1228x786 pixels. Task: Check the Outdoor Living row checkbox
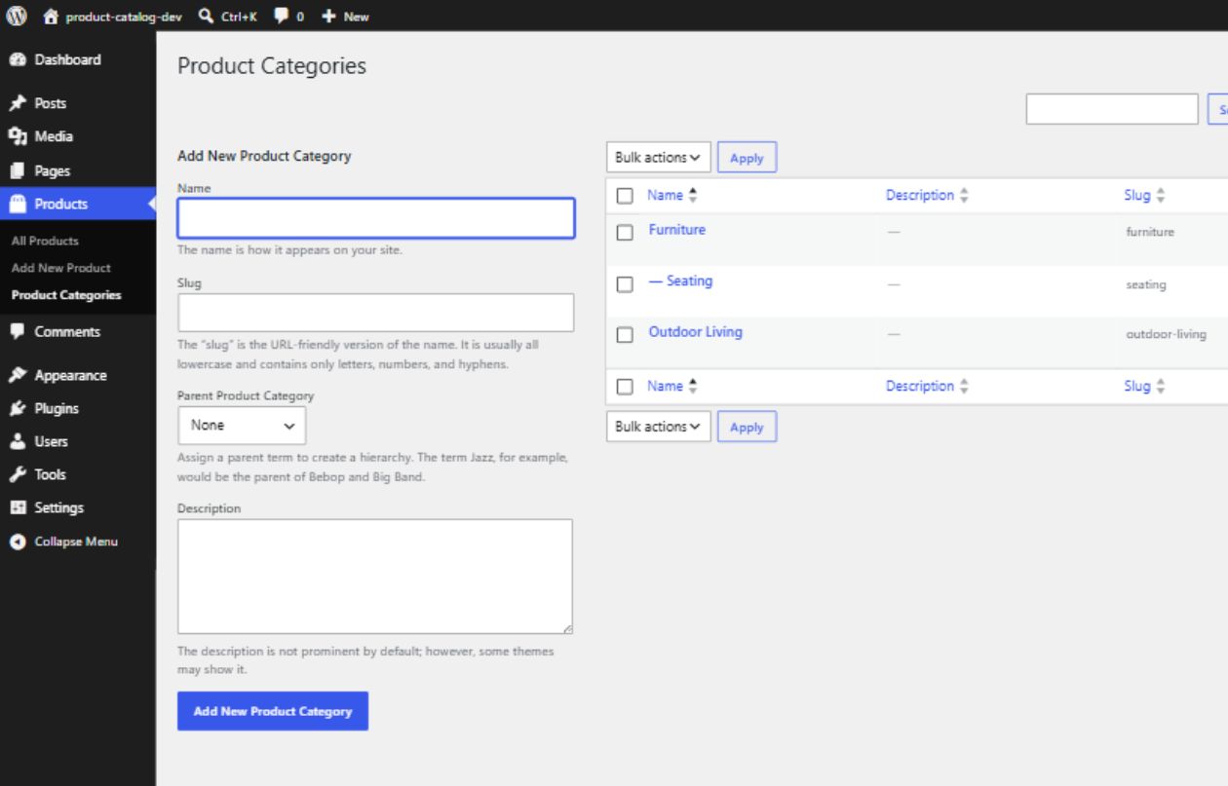click(626, 335)
